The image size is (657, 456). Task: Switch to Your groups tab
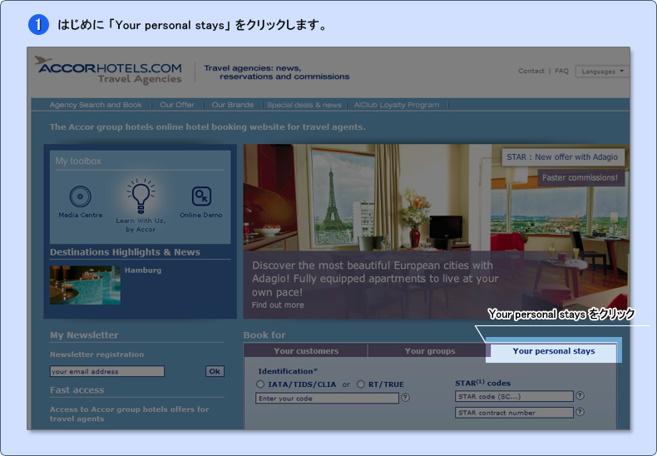(429, 351)
